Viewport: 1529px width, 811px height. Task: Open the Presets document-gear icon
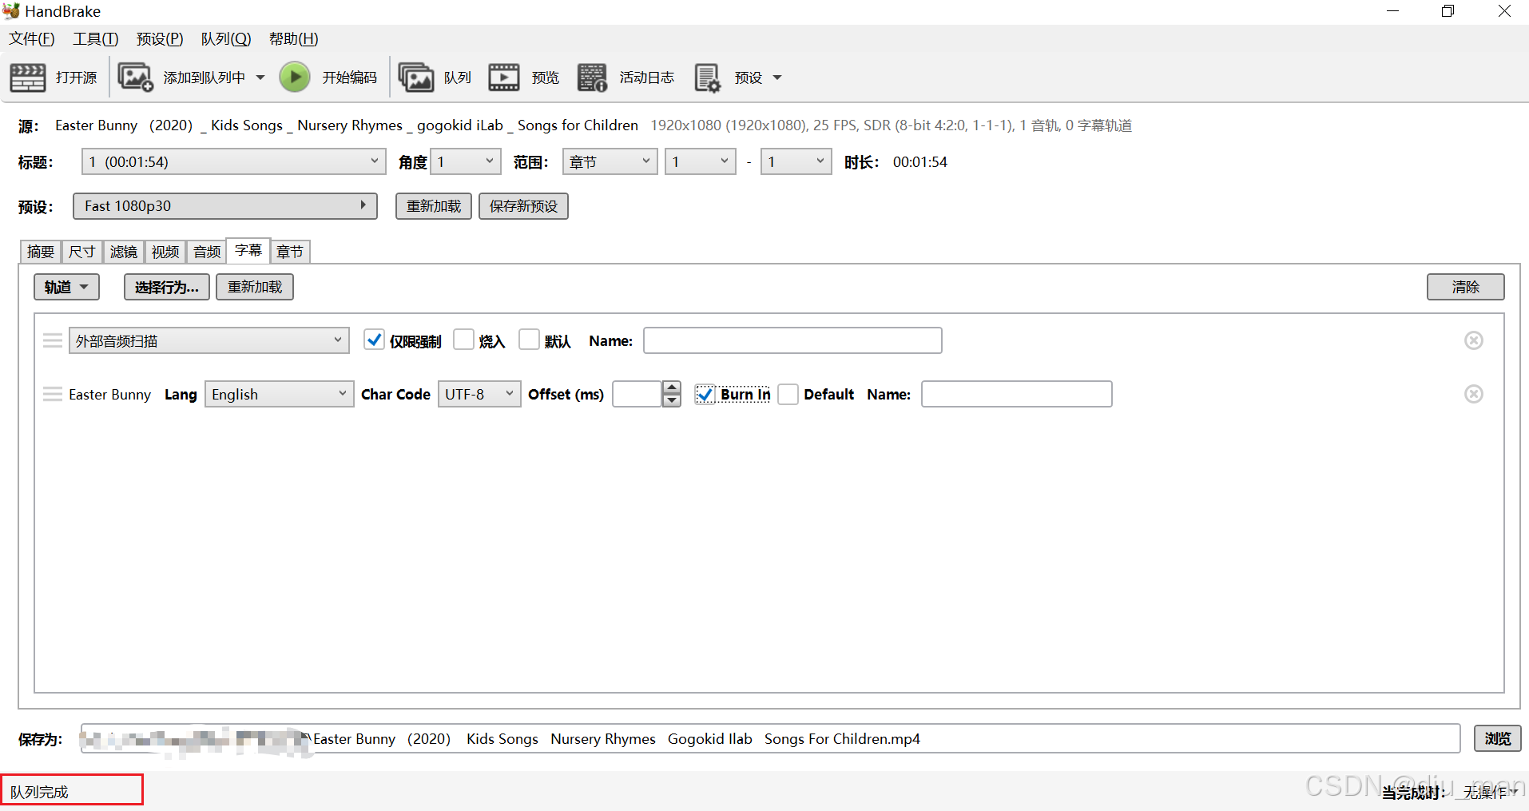(707, 78)
